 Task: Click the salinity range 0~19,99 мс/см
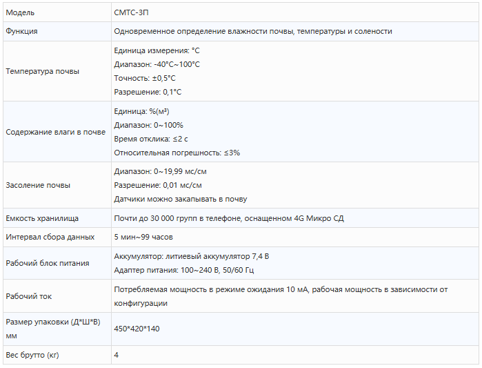pyautogui.click(x=160, y=171)
